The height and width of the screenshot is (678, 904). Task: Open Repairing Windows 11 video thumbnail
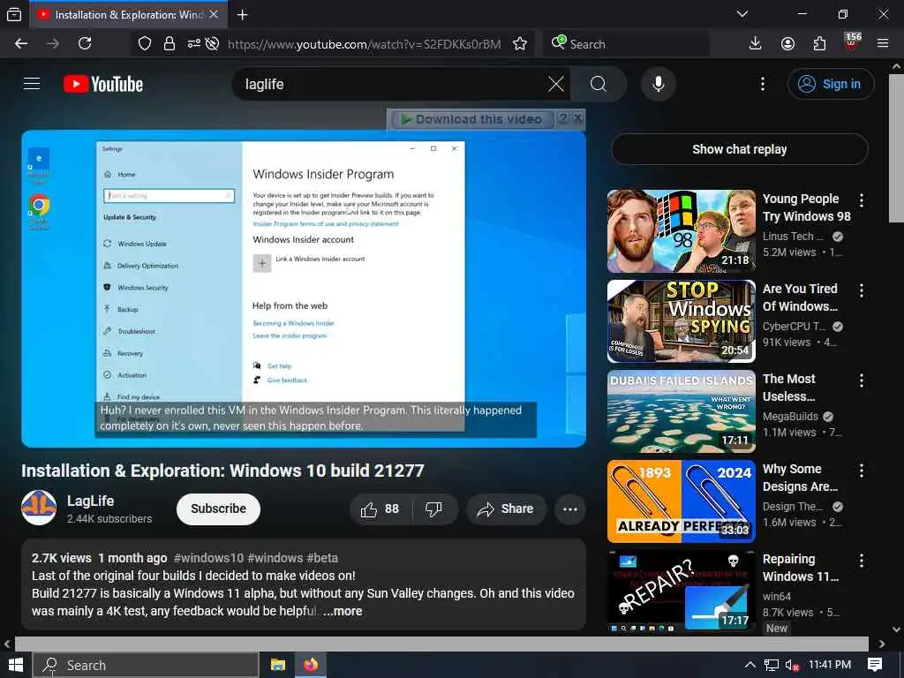tap(681, 591)
